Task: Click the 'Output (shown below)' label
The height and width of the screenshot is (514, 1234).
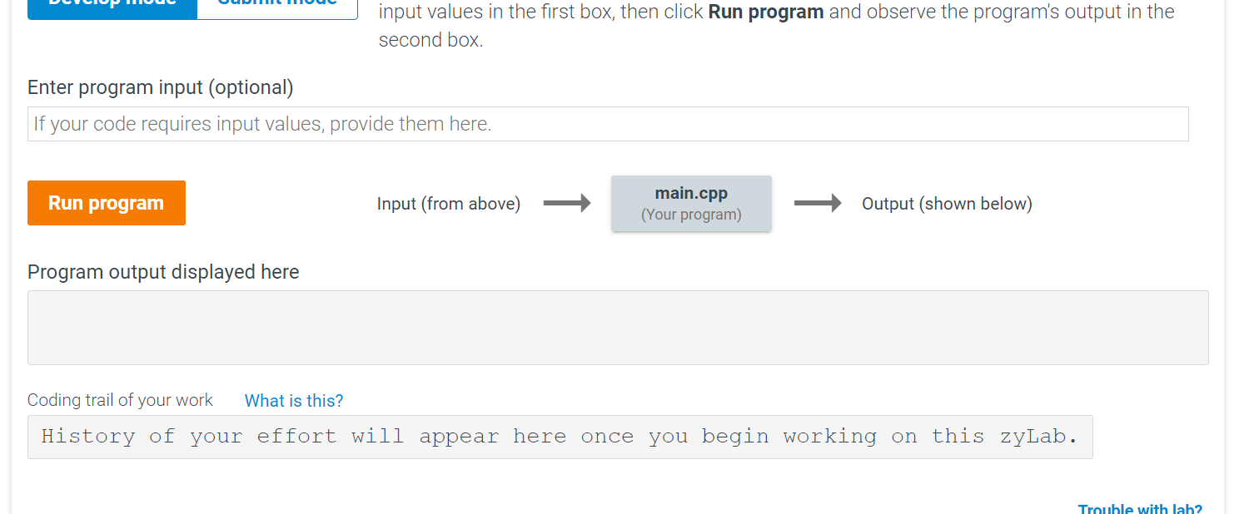Action: 947,203
